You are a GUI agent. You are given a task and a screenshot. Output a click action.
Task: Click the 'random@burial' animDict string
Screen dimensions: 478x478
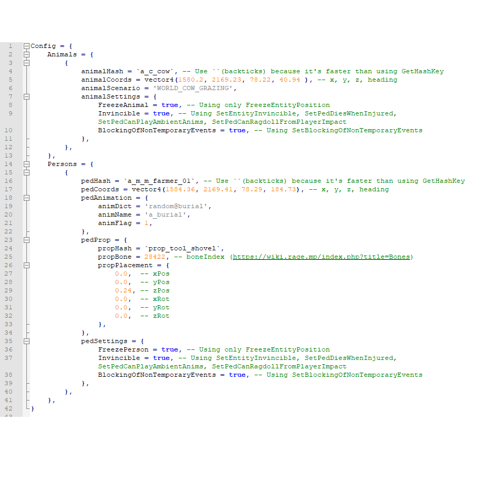176,207
